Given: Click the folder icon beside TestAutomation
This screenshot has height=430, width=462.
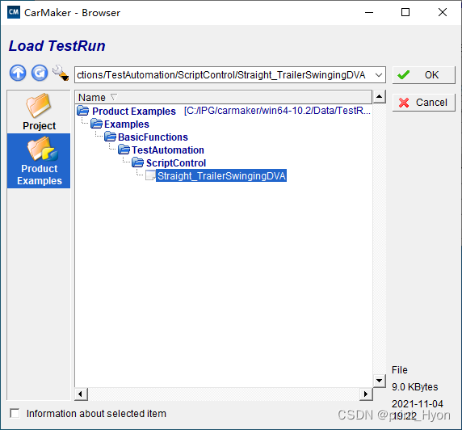Looking at the screenshot, I should 124,150.
